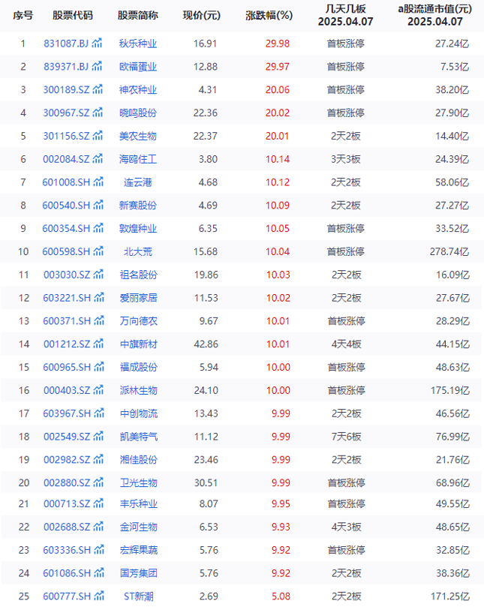Click the chart icon after 600598.SH
Screen dimensions: 484x607
pos(99,251)
